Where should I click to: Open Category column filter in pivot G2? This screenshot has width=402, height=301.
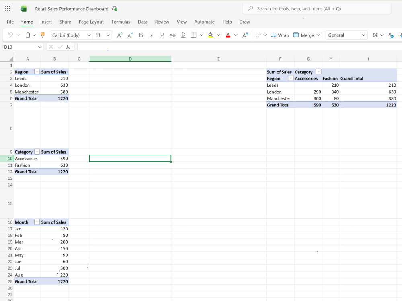coord(318,72)
